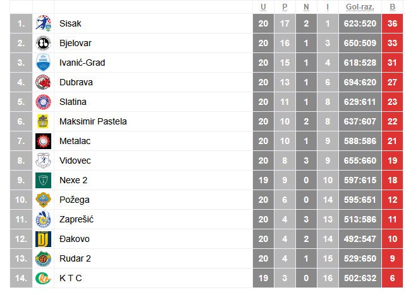The height and width of the screenshot is (302, 406).
Task: Open the Zaprešić team name link
Action: point(77,219)
